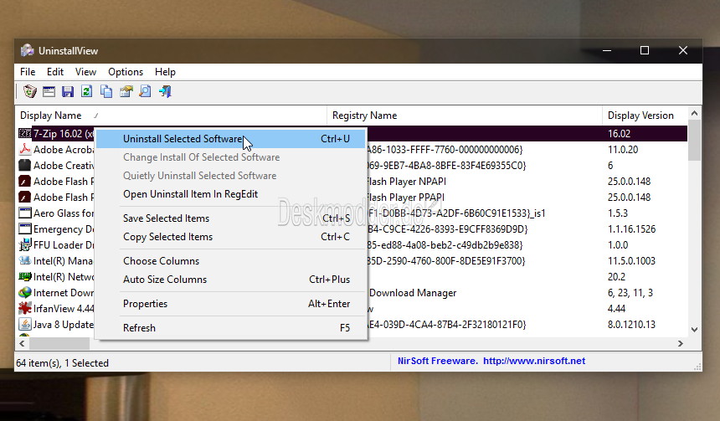Screen dimensions: 720x421
Task: Click version 1.0.0 cell
Action: (618, 244)
